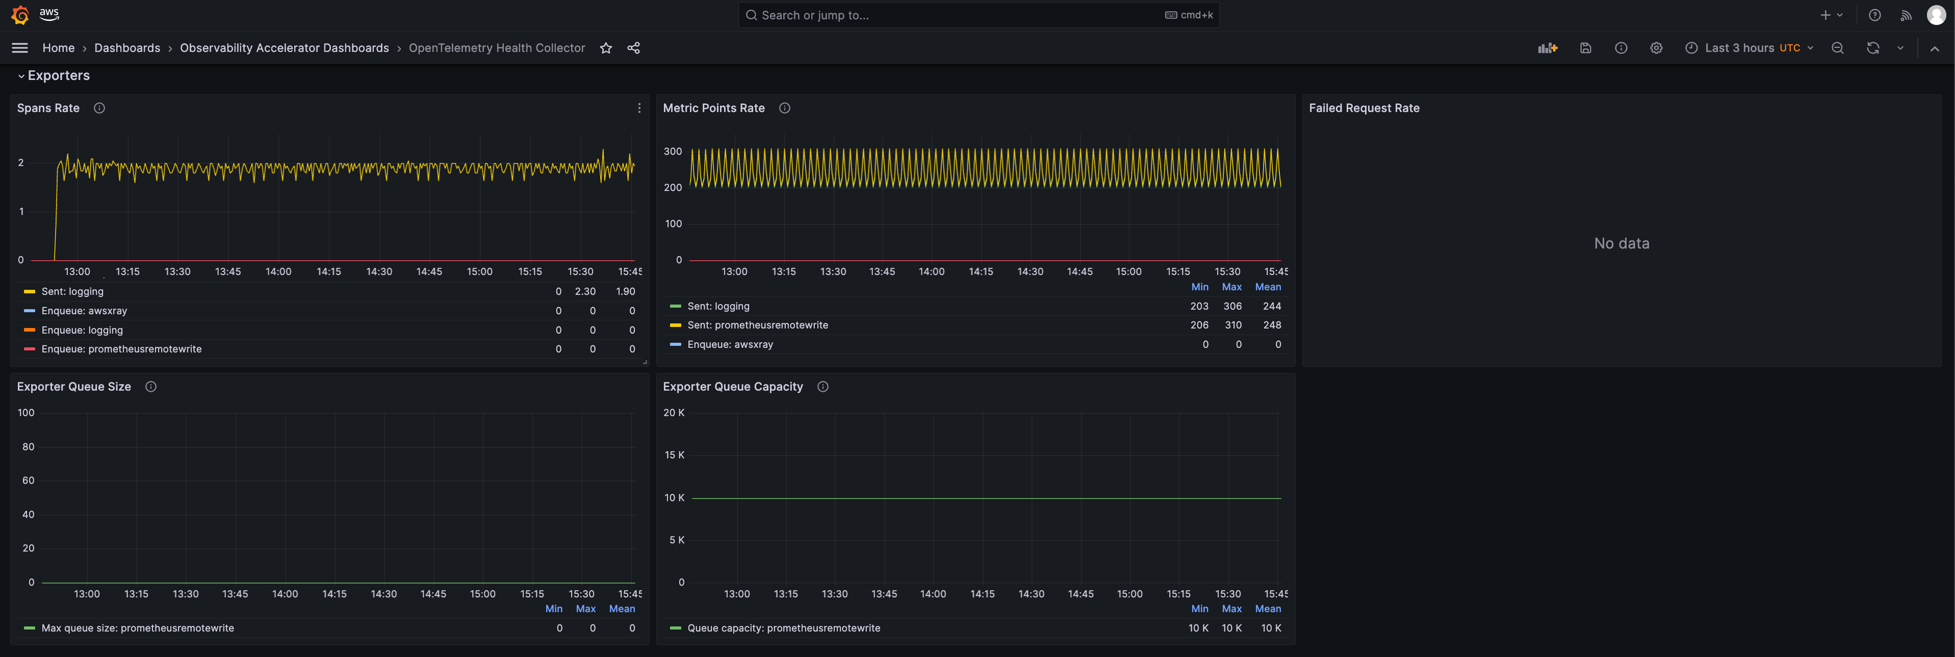Image resolution: width=1955 pixels, height=657 pixels.
Task: Open the Failed Request Rate panel title
Action: pyautogui.click(x=1365, y=108)
